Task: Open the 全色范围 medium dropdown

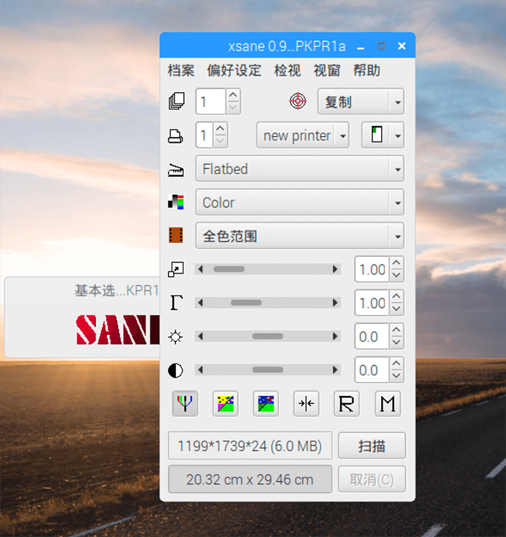Action: tap(299, 236)
